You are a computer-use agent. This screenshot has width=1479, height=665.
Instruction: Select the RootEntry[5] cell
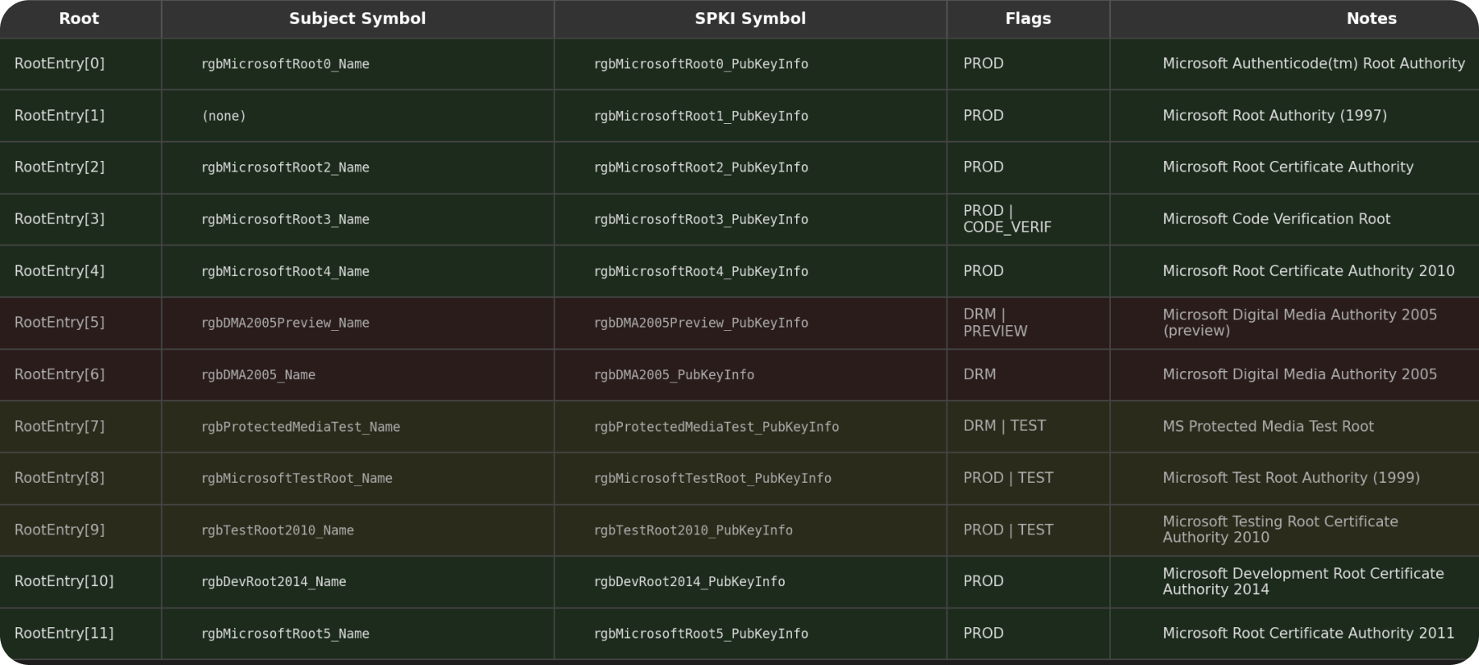pos(80,323)
